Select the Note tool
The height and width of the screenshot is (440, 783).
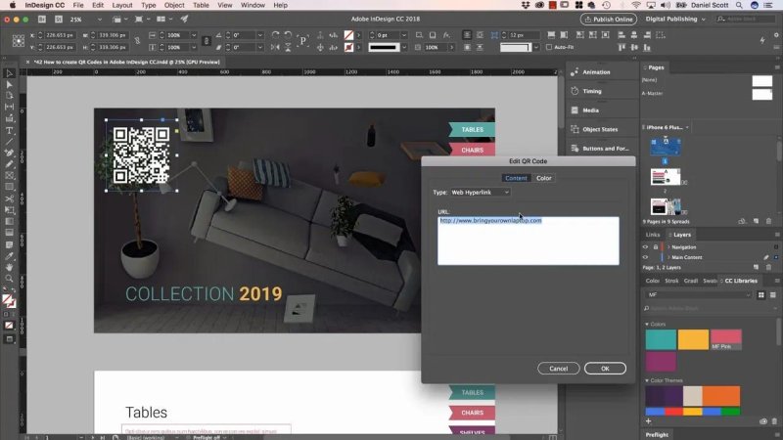click(9, 245)
